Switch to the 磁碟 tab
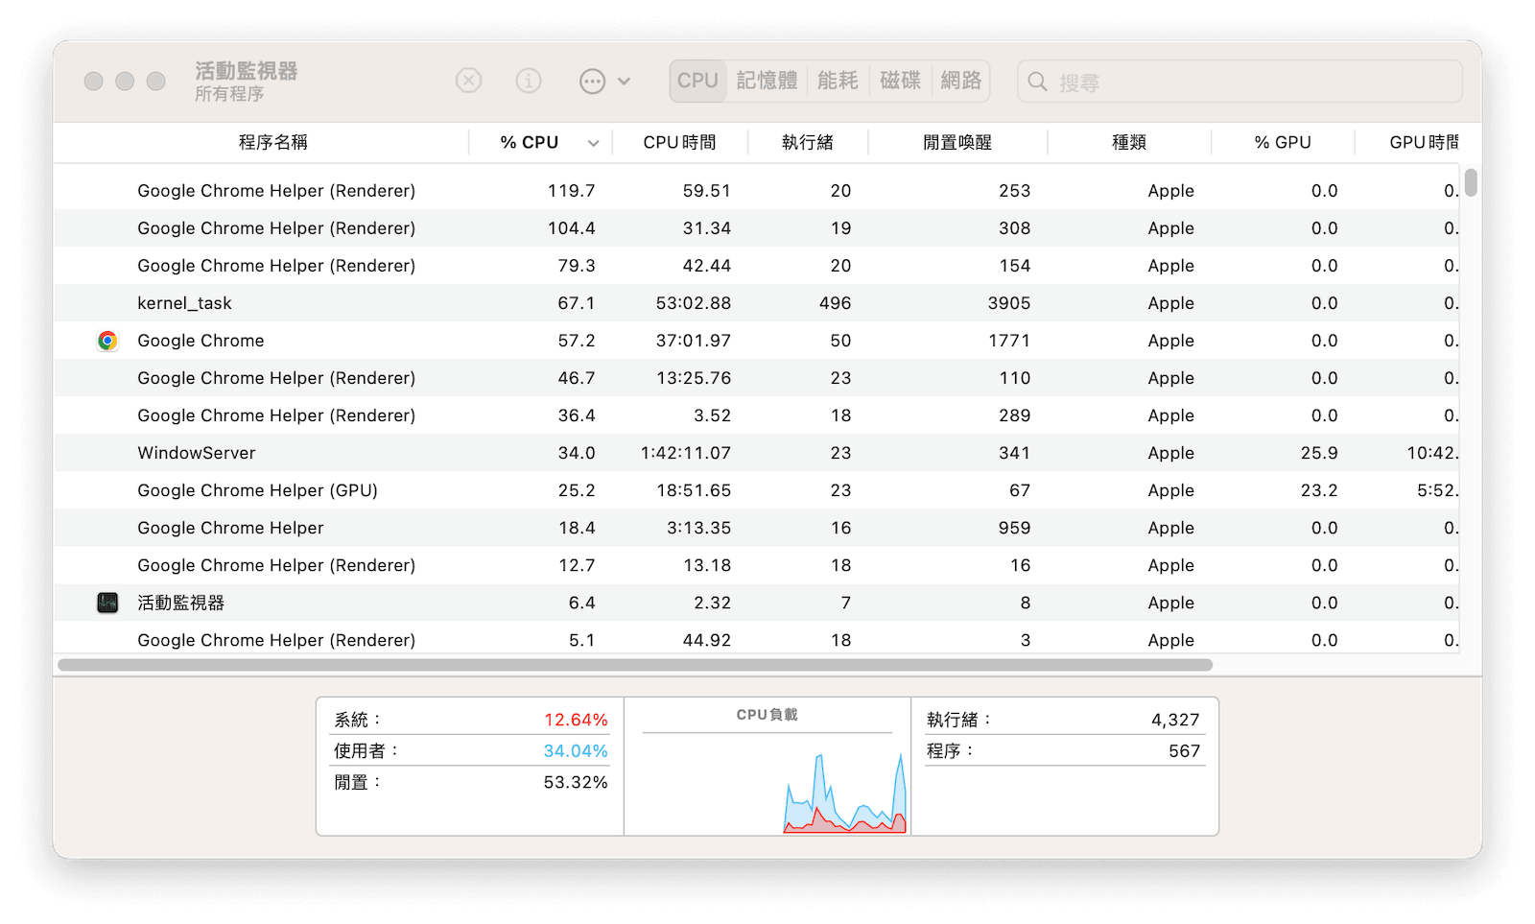Viewport: 1535px width, 924px height. tap(900, 81)
